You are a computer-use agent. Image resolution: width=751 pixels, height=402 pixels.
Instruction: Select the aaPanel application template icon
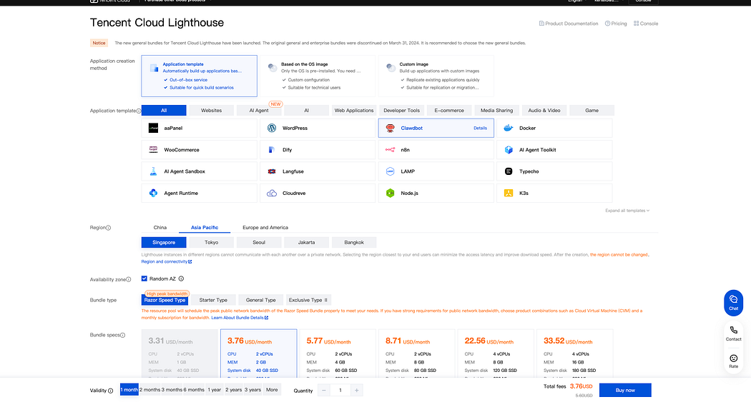153,128
